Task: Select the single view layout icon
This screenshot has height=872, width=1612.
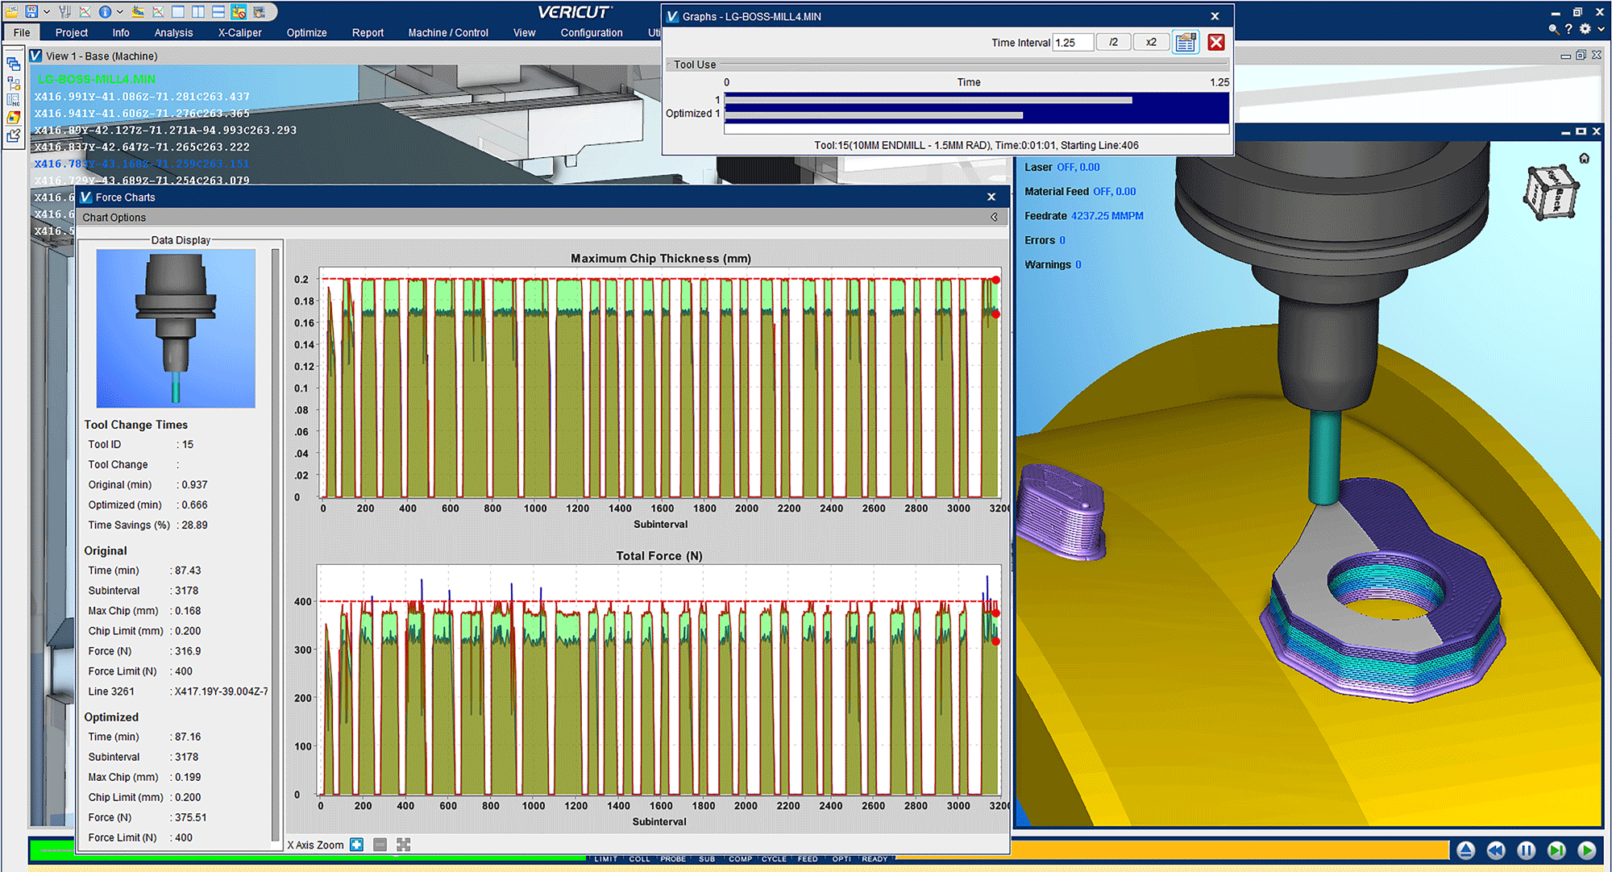Action: tap(178, 11)
